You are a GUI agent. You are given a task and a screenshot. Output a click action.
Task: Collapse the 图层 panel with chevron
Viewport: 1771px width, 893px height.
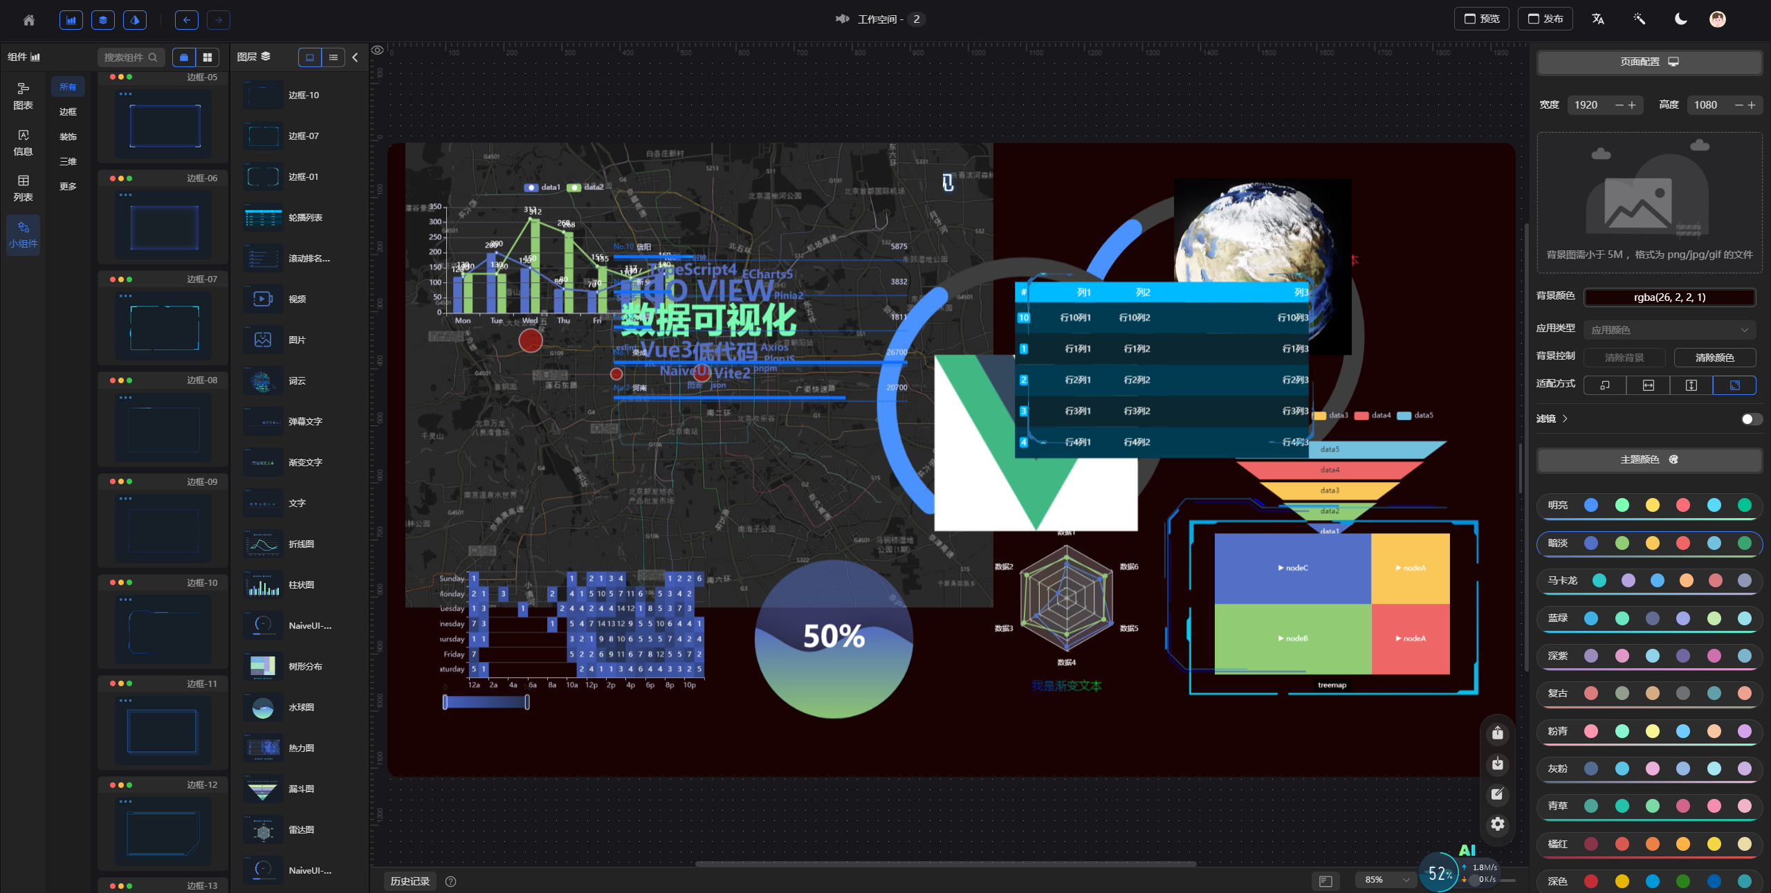pos(356,57)
